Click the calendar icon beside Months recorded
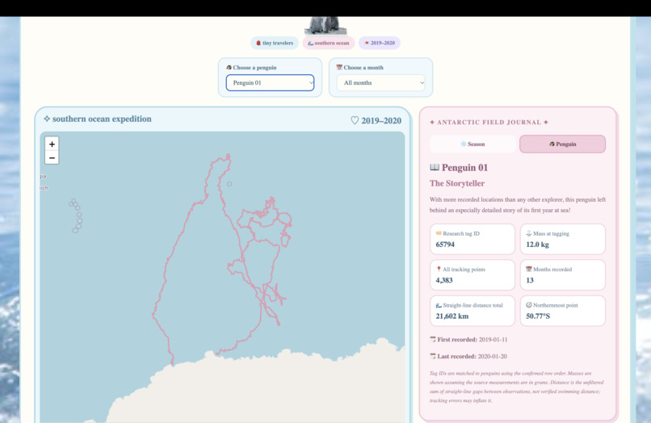This screenshot has height=423, width=651. click(529, 269)
